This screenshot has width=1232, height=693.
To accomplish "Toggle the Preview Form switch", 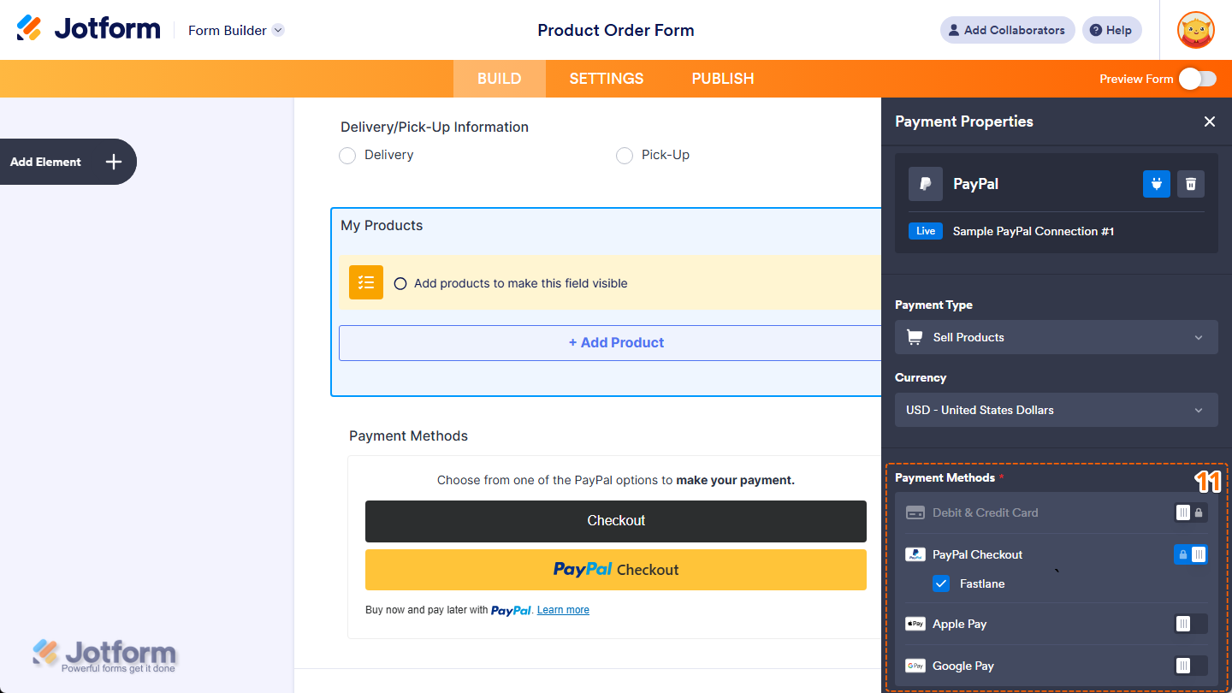I will click(1197, 78).
